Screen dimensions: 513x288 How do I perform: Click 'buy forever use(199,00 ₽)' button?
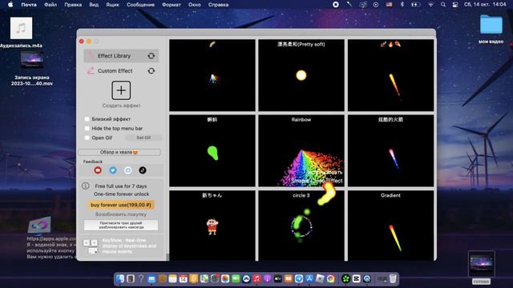coord(121,205)
